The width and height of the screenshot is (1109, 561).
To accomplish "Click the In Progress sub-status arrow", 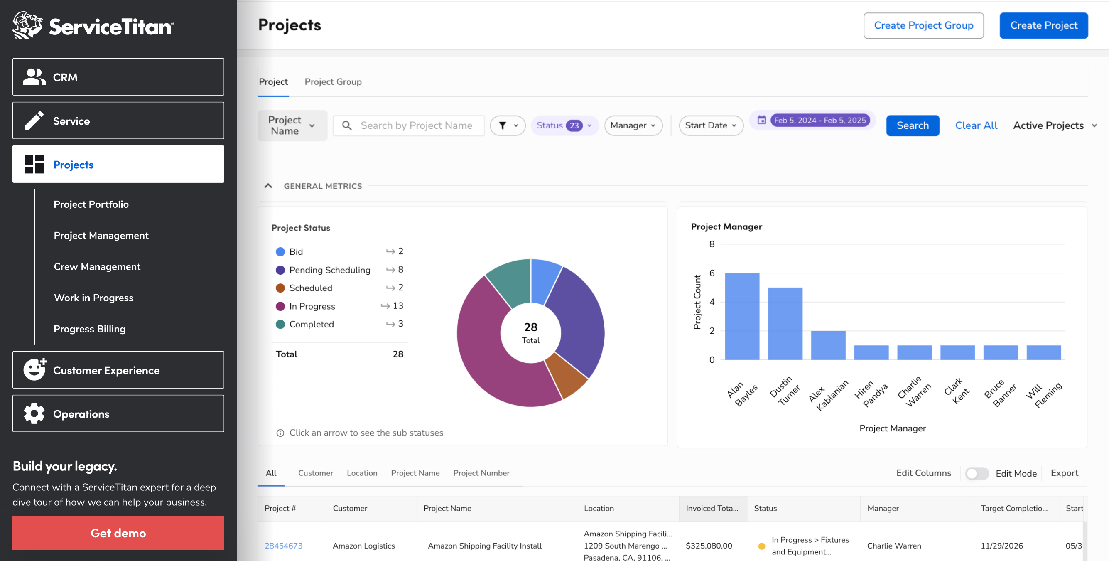I will (x=385, y=306).
